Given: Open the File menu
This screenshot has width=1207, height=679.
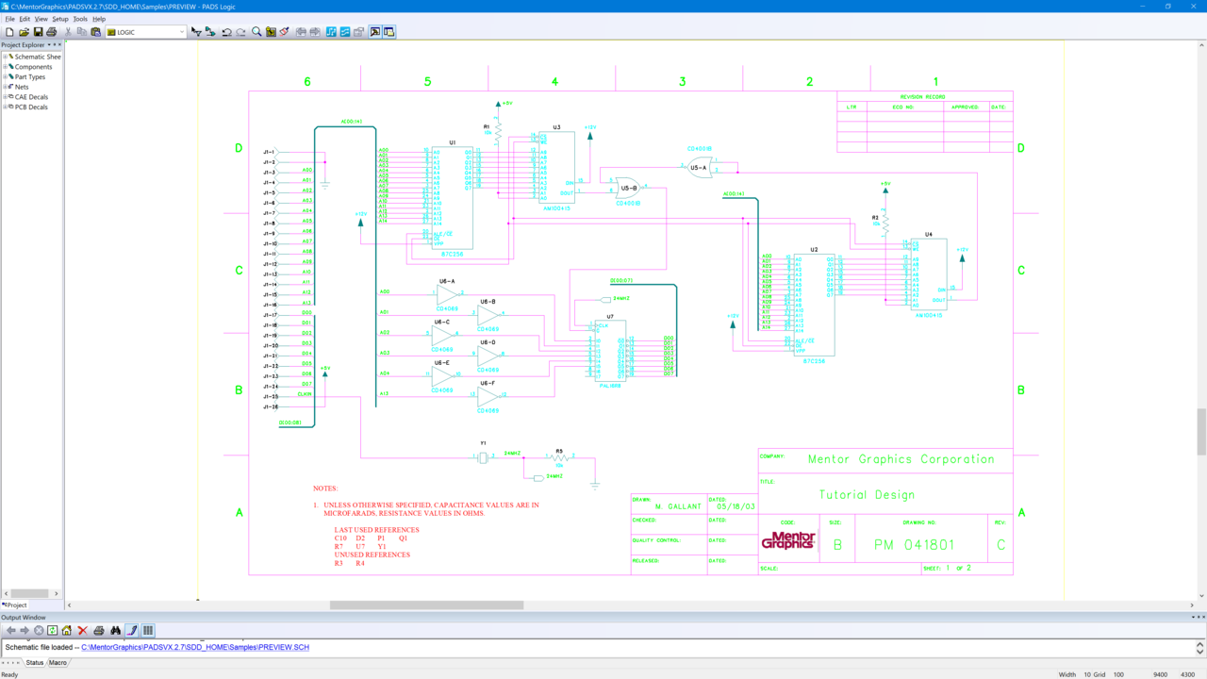Looking at the screenshot, I should tap(10, 19).
